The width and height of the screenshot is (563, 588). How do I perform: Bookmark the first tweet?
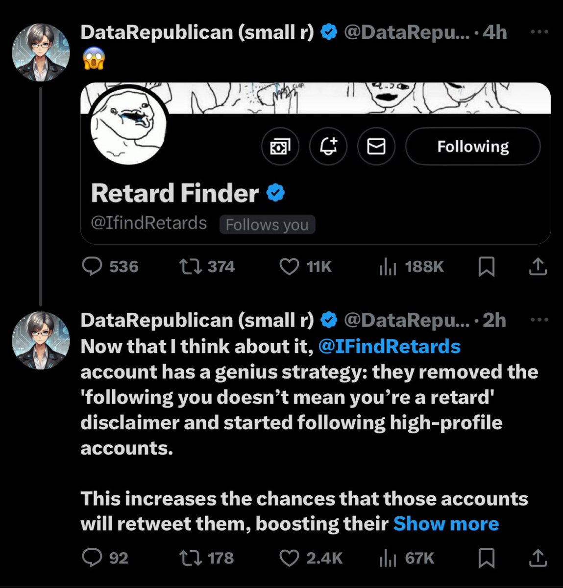coord(486,266)
